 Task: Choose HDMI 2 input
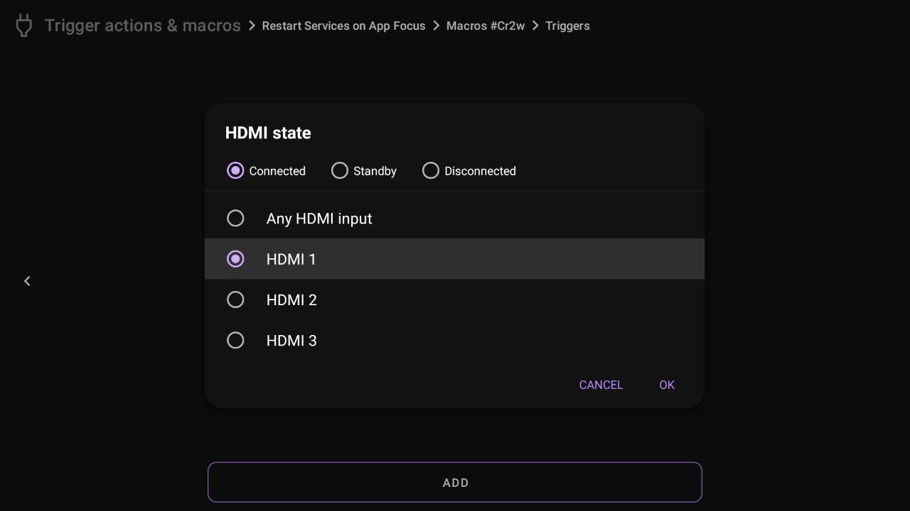coord(235,300)
